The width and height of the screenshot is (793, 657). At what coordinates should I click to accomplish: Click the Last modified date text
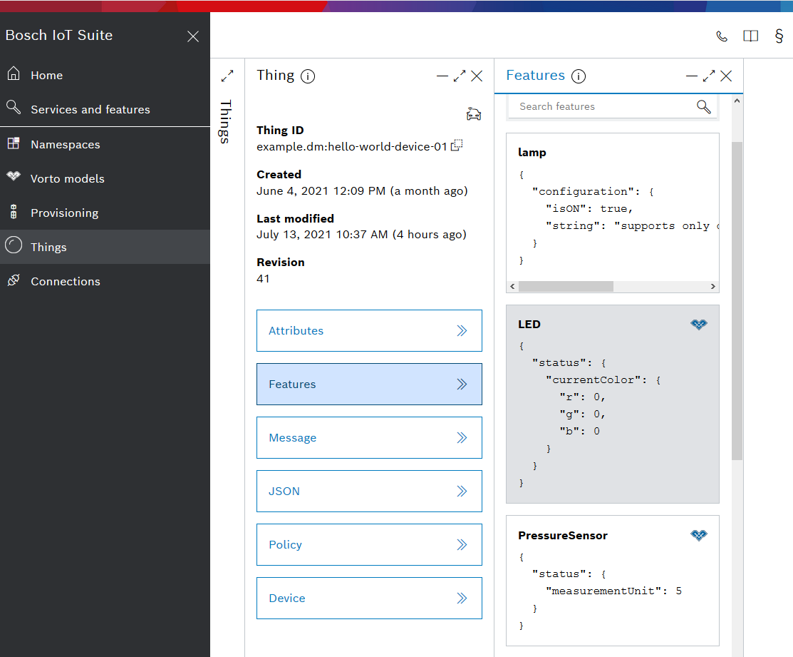362,235
